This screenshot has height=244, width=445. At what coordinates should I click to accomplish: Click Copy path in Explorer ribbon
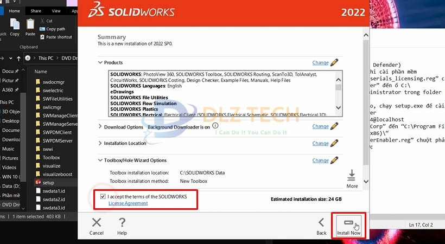(53, 29)
